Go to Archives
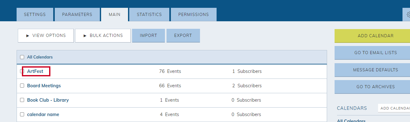 tap(372, 87)
